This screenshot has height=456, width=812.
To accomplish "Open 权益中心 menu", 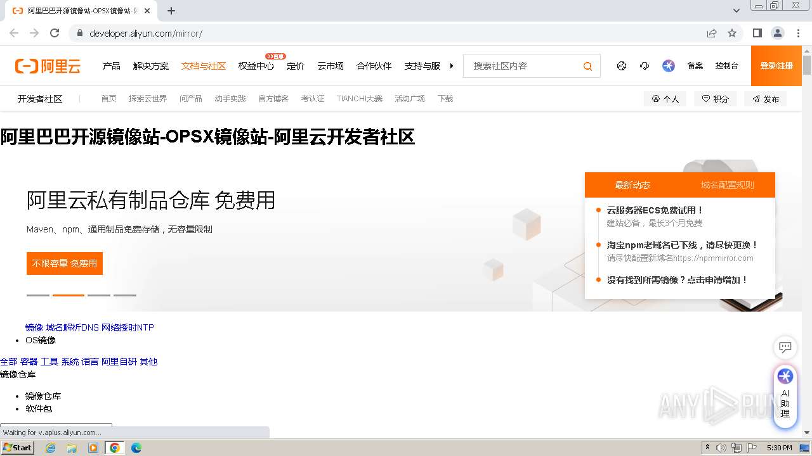I will coord(256,66).
